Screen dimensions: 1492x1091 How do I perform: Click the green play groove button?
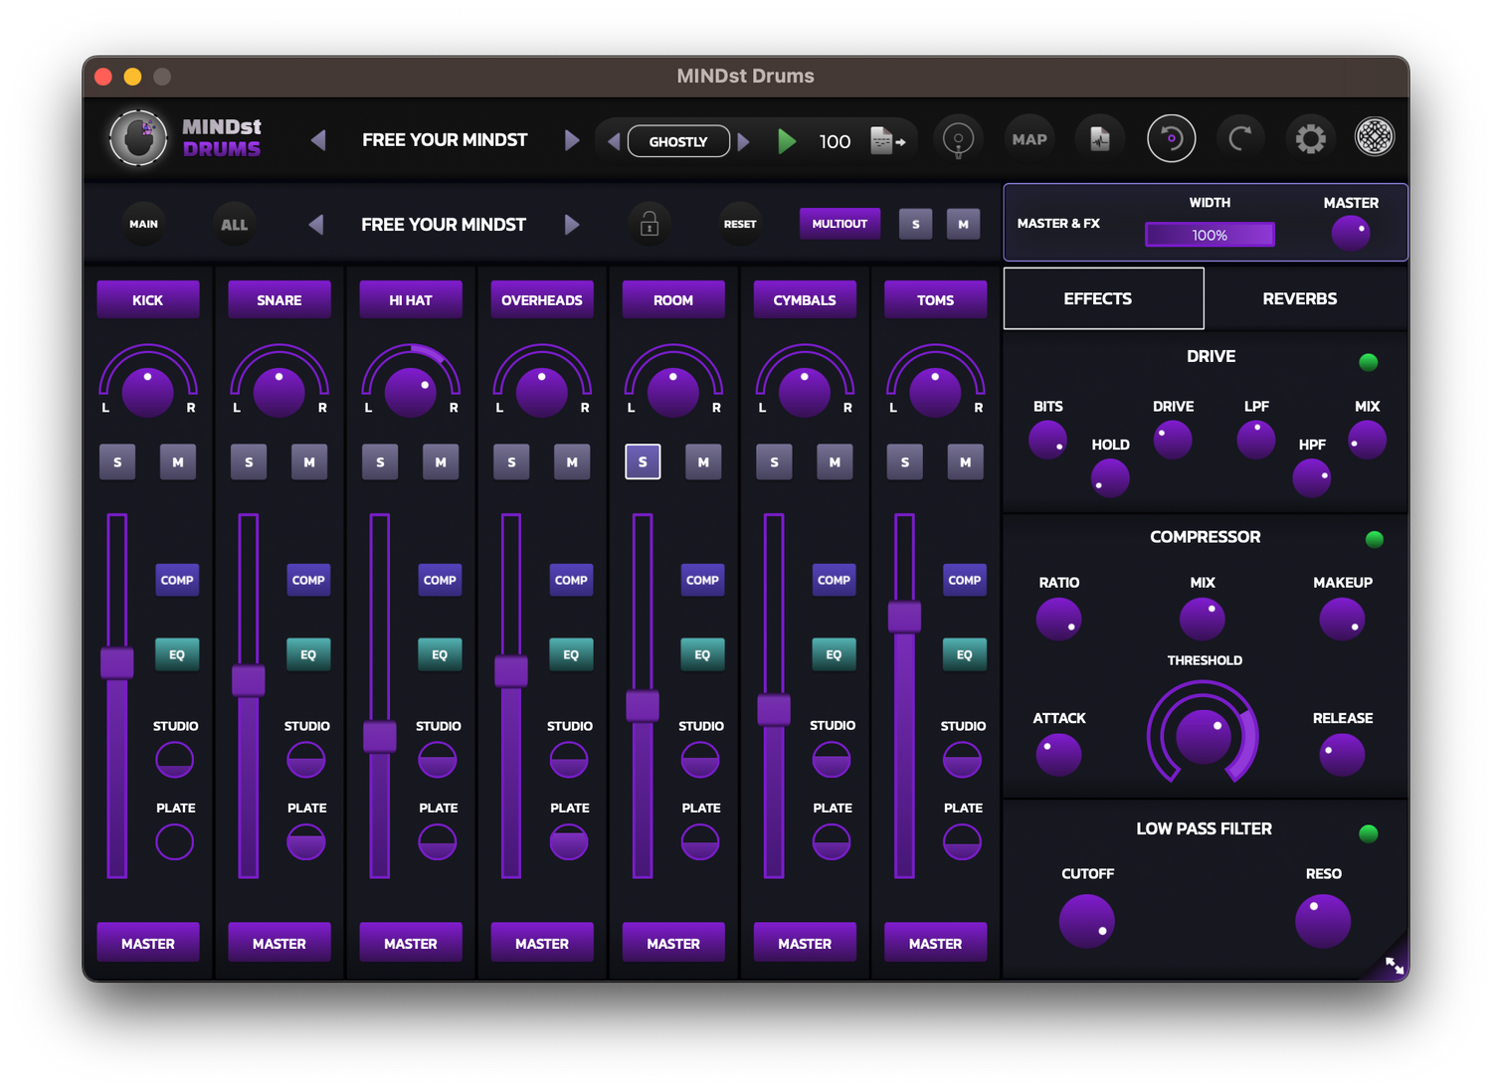point(787,141)
